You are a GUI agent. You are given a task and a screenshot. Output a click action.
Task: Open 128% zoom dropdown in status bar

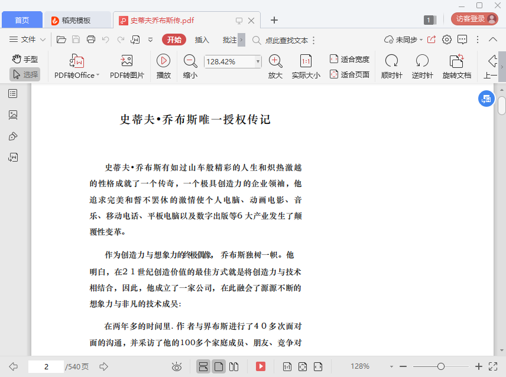tap(391, 366)
